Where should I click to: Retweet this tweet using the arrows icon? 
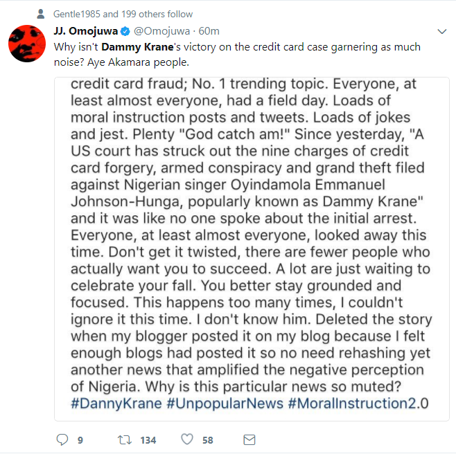[126, 439]
